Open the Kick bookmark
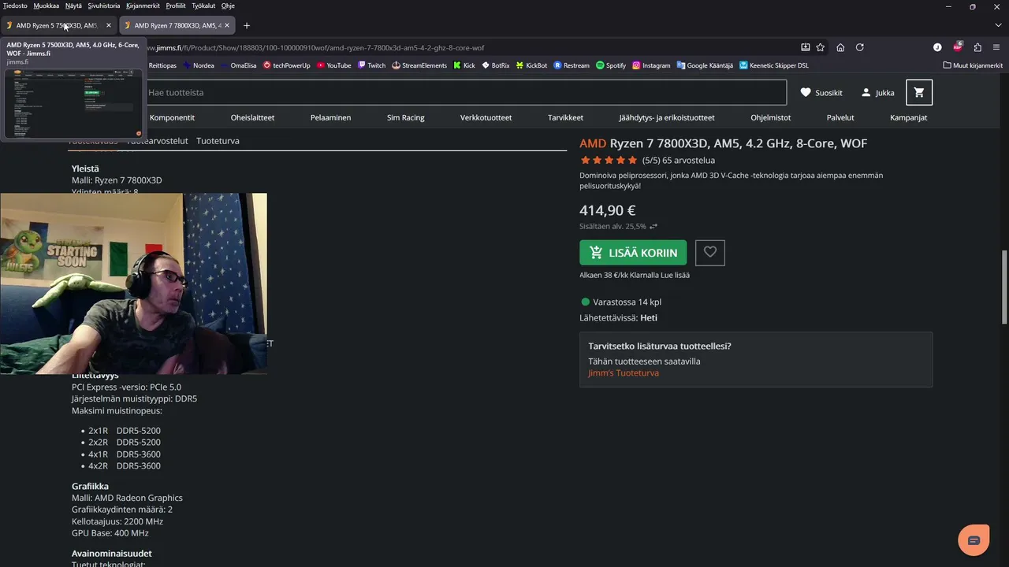The width and height of the screenshot is (1009, 567). click(x=464, y=65)
